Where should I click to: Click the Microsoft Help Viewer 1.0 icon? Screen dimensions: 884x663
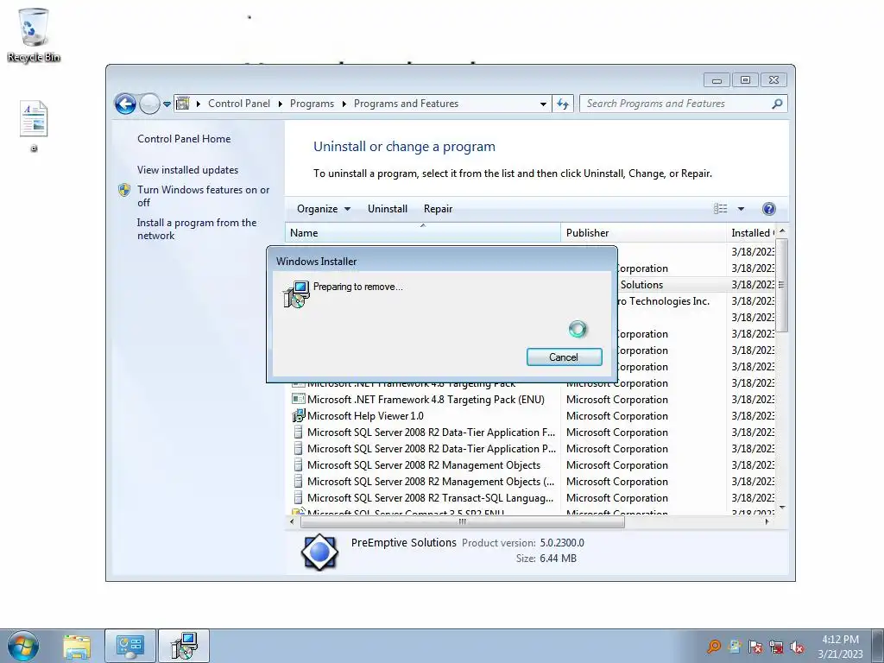tap(298, 416)
